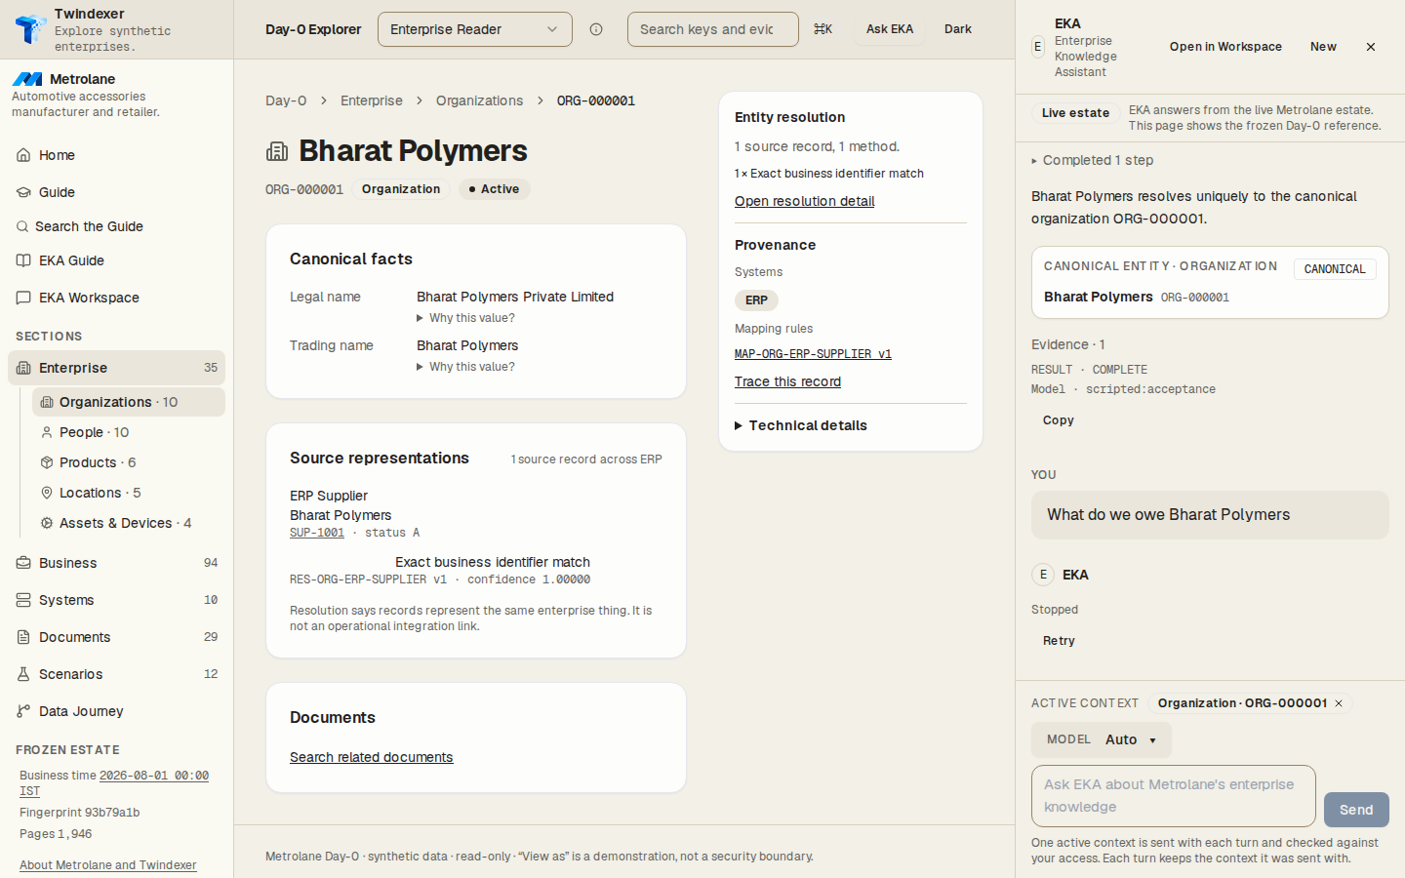Open the Model Auto dropdown

click(x=1102, y=739)
